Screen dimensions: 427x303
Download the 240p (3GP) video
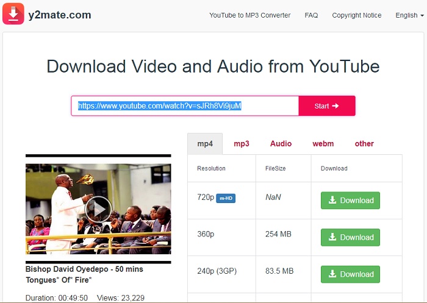[x=350, y=274]
